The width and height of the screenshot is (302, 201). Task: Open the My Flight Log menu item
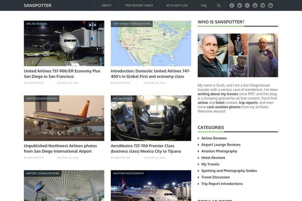[x=177, y=6]
